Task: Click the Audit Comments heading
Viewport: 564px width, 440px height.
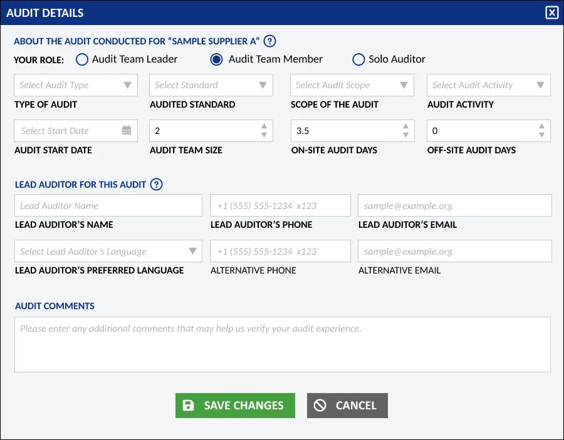Action: [55, 306]
